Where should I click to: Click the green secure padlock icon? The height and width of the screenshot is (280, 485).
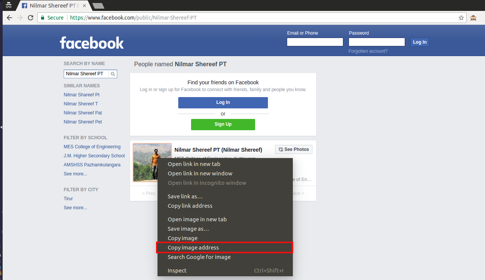tap(43, 18)
